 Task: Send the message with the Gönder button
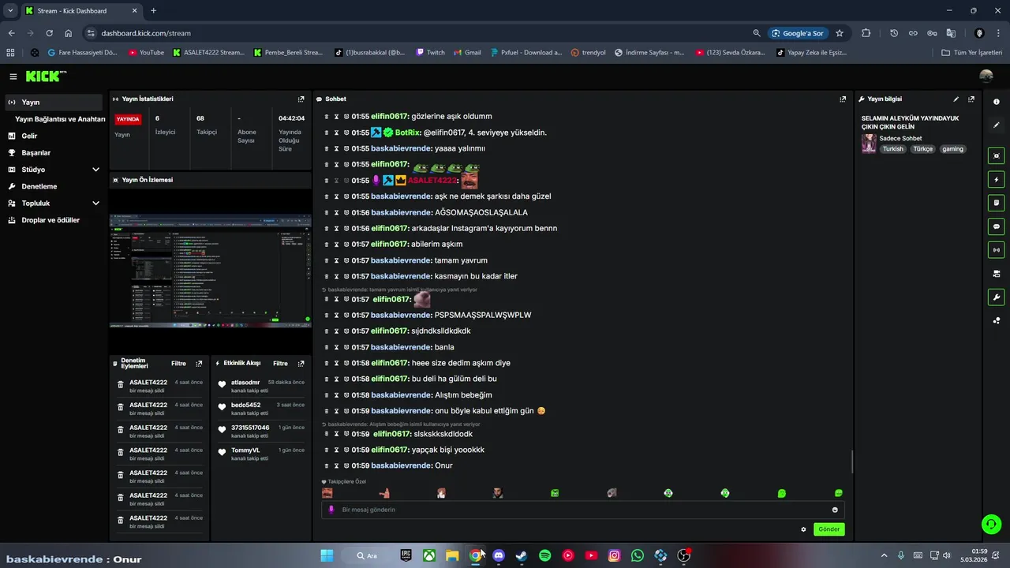point(829,529)
